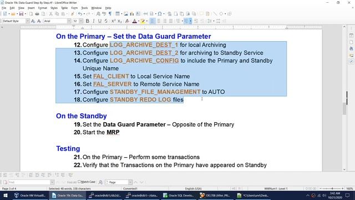Run the spelling check icon
Viewport: 355px width, 200px height.
click(x=104, y=14)
